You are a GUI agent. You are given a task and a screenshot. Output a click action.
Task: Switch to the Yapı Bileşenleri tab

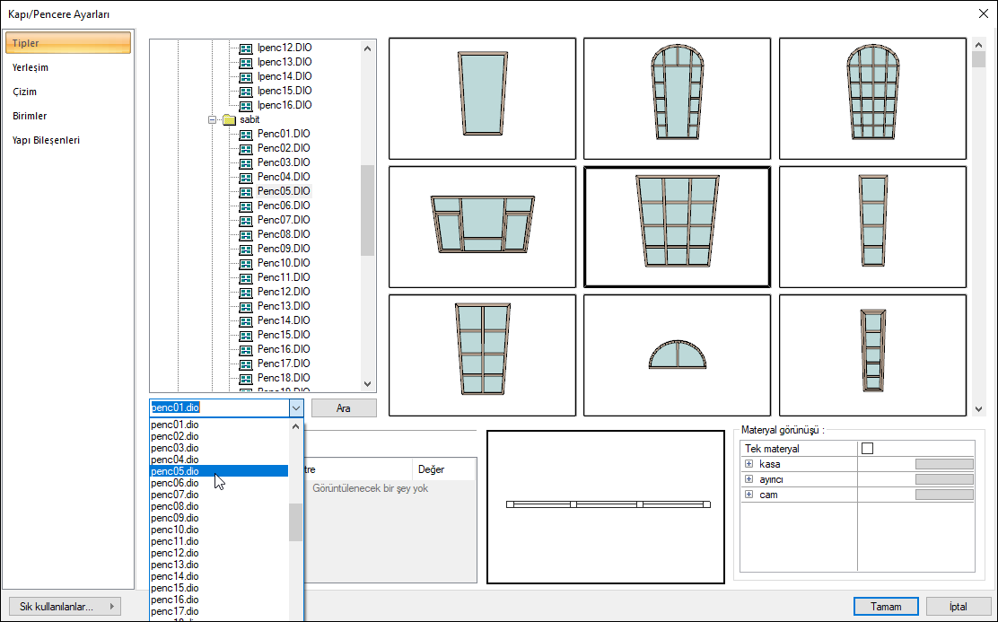pyautogui.click(x=46, y=140)
